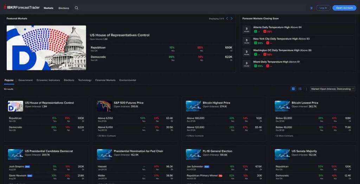Screen dimensions: 360x184
Task: Click Washington DC No 98% badge
Action: (x=268, y=54)
